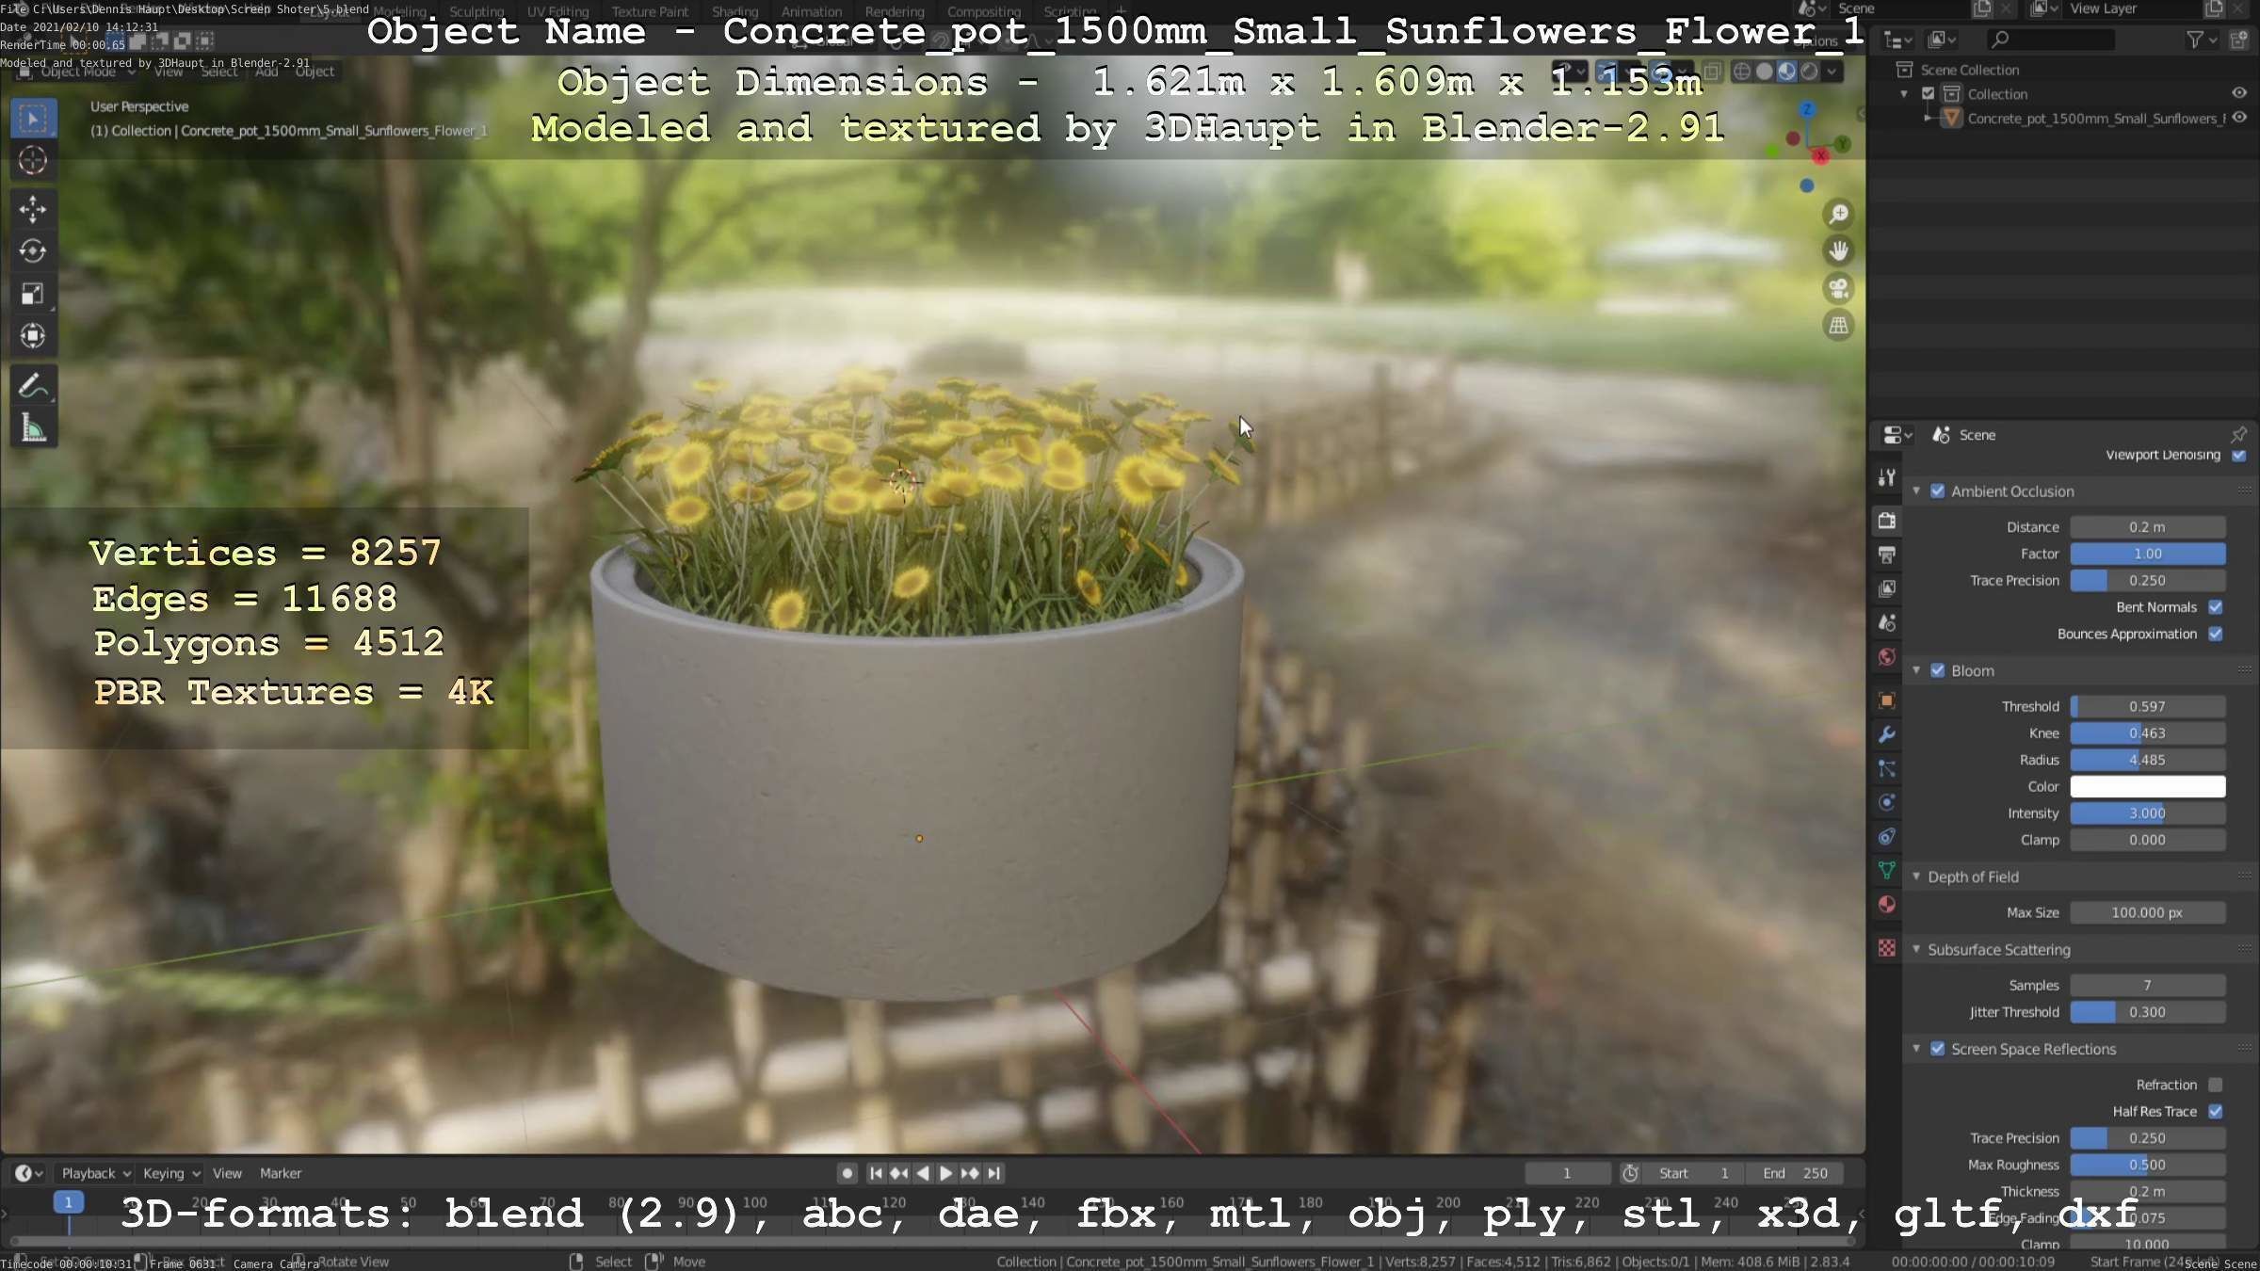Collapse the Depth of Field panel
2260x1271 pixels.
pos(1916,877)
